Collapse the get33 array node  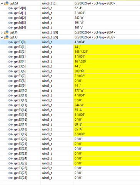(2, 37)
